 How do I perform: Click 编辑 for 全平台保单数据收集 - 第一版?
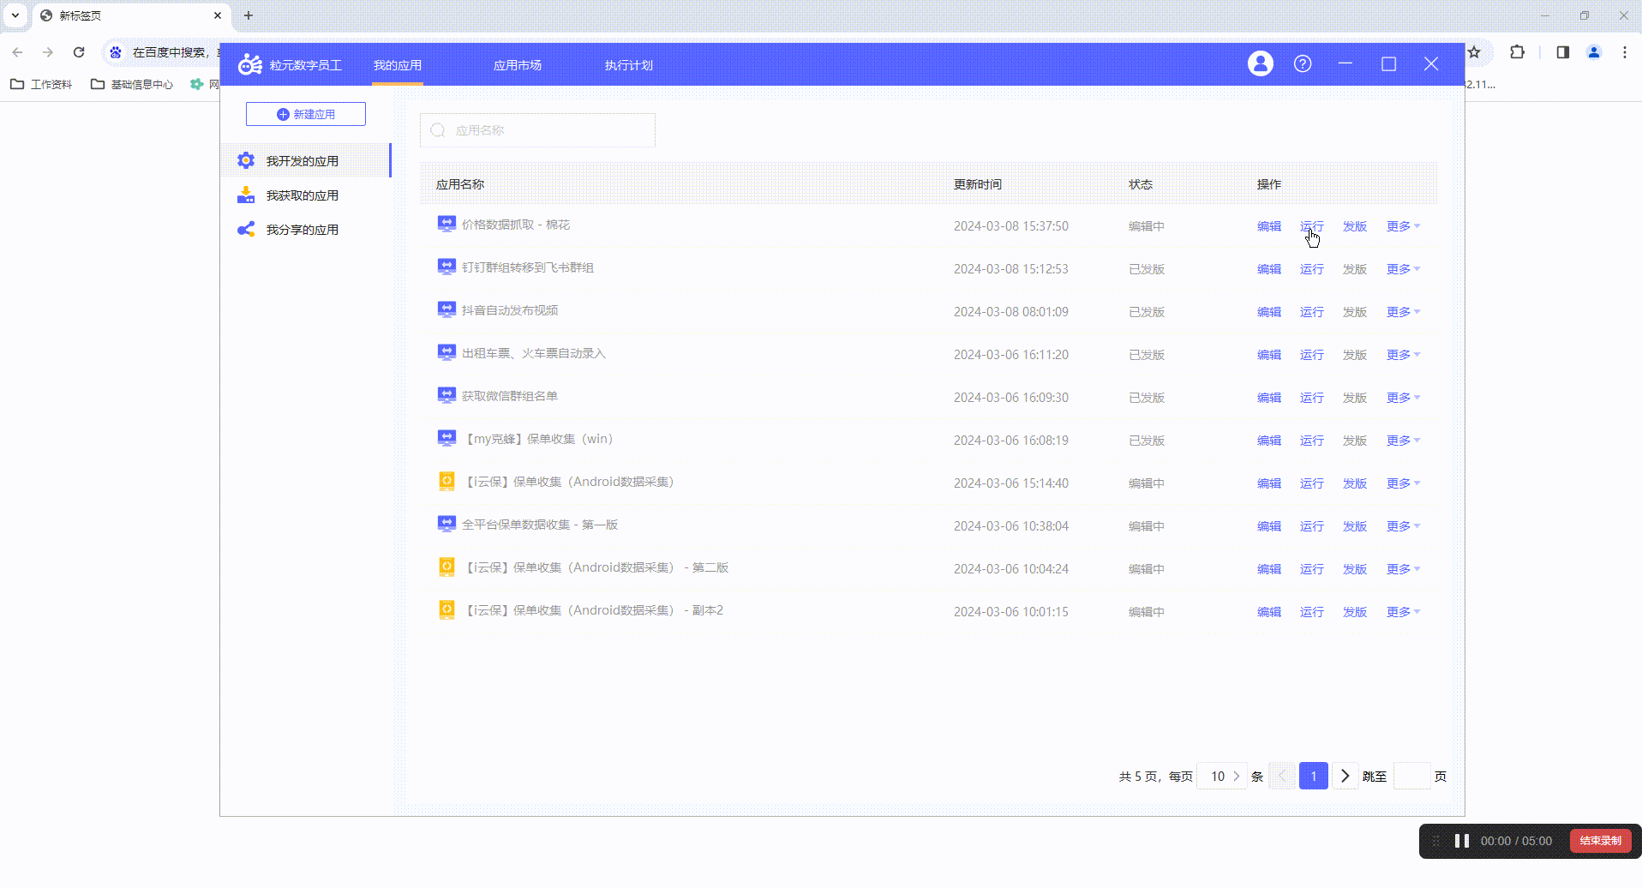[1269, 526]
